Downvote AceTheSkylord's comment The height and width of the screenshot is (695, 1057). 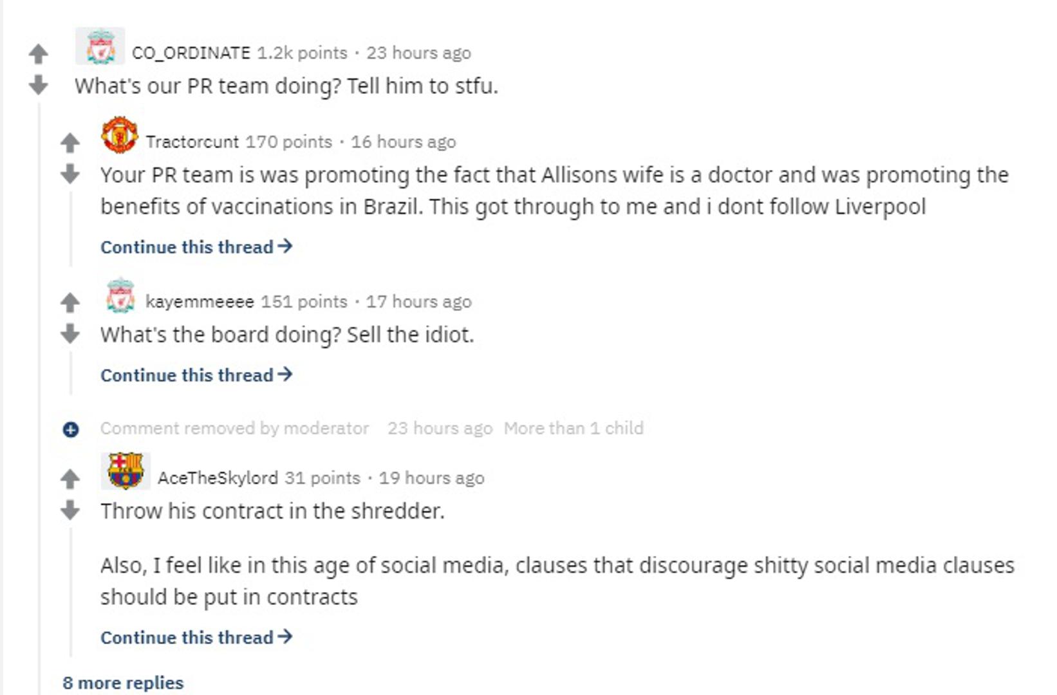(70, 510)
